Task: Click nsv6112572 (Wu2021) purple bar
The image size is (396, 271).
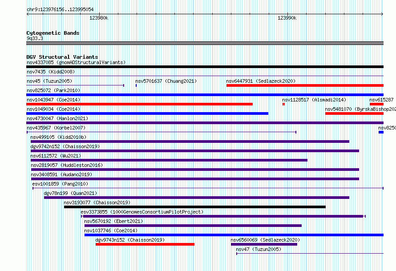Action: 169,160
